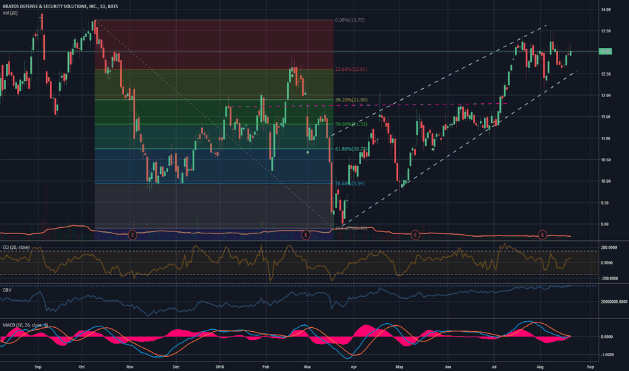Click the Nov label on the time axis

[130, 366]
